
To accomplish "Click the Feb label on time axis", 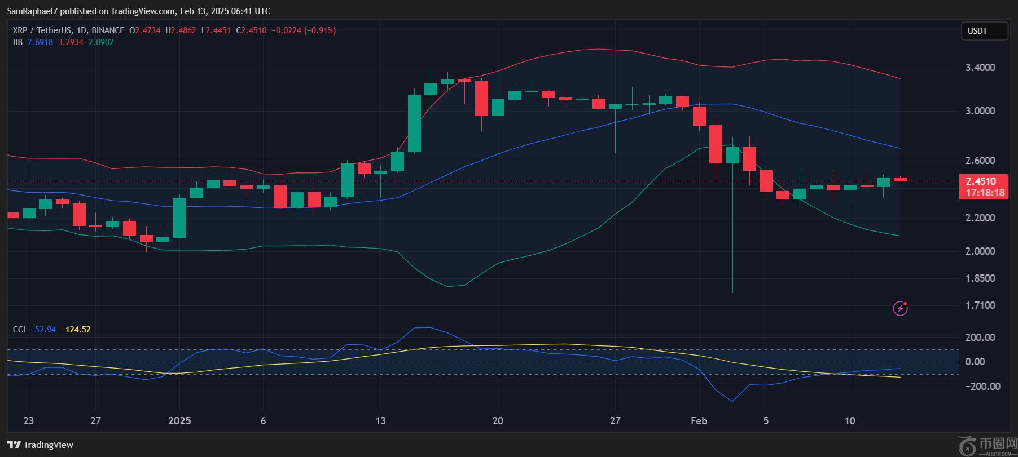I will (x=699, y=420).
